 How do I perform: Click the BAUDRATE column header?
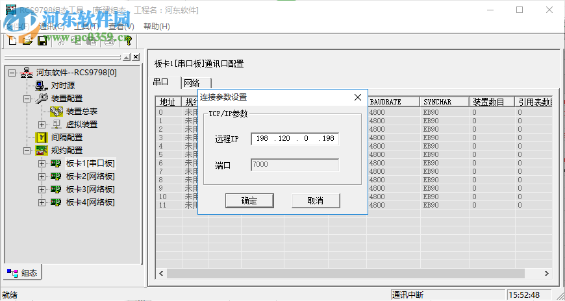click(x=393, y=102)
